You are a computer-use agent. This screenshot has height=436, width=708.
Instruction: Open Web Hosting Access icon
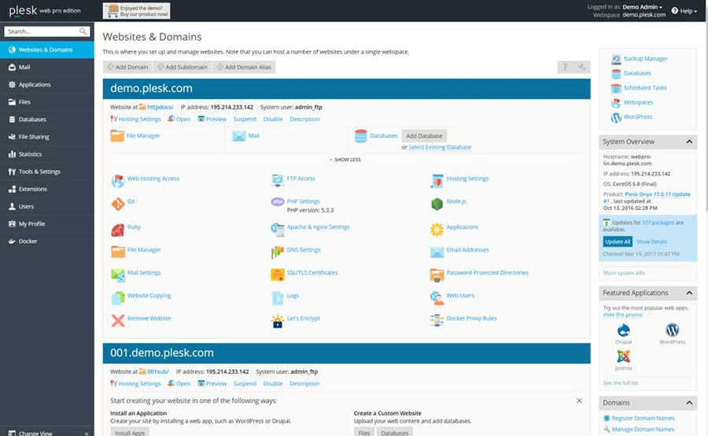click(118, 181)
